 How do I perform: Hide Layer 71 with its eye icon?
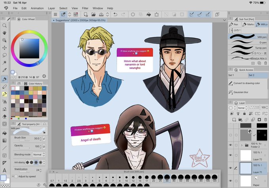click(x=230, y=168)
